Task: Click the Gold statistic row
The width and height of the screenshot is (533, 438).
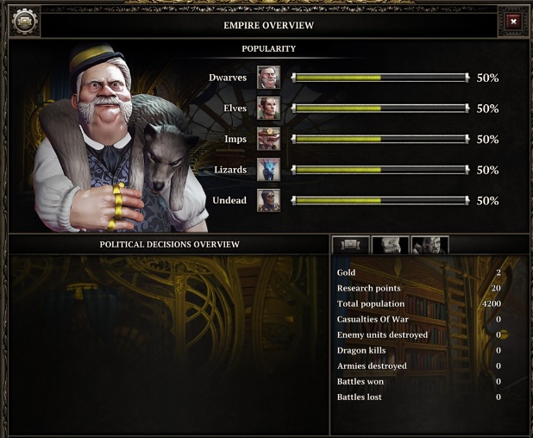Action: 419,272
